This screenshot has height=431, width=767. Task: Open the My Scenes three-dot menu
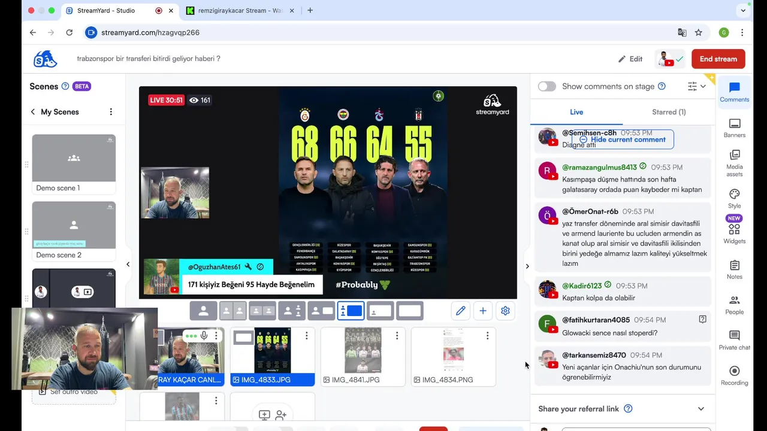(111, 112)
